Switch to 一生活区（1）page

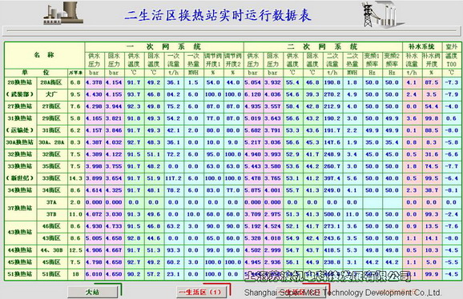pyautogui.click(x=202, y=292)
